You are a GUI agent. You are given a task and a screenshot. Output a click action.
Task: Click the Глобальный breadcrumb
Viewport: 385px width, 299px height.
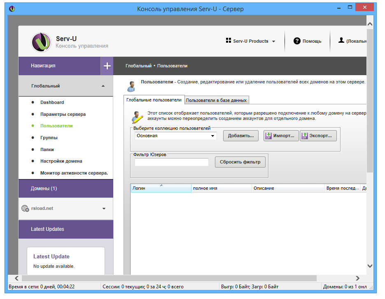(x=138, y=66)
